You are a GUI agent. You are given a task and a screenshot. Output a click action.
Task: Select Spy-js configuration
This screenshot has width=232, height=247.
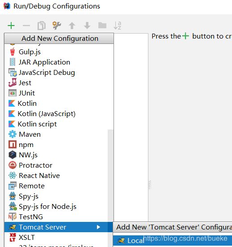[56, 196]
